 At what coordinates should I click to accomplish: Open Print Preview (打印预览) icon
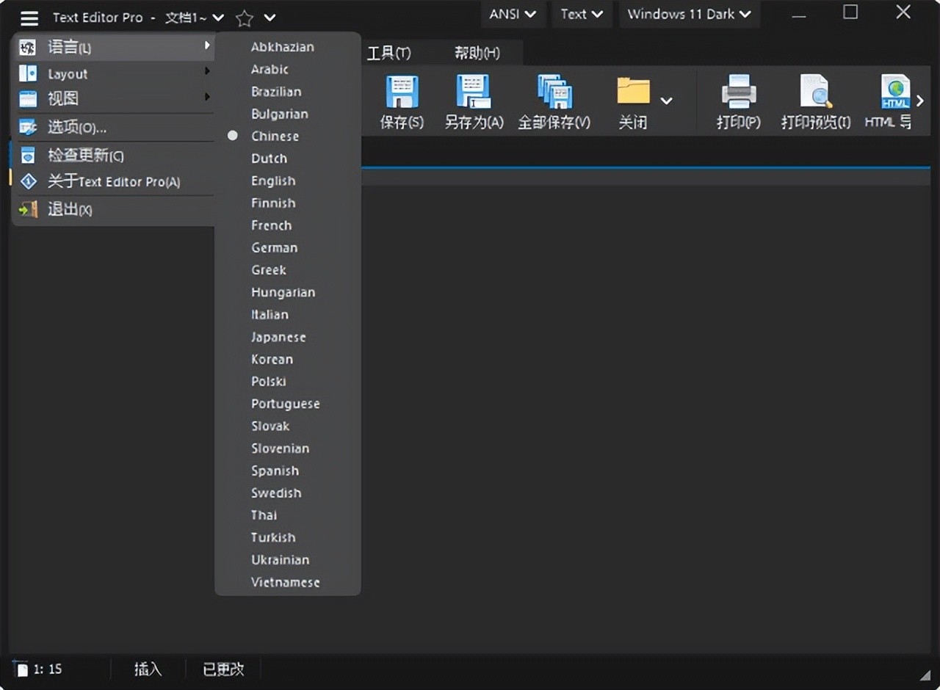coord(815,93)
